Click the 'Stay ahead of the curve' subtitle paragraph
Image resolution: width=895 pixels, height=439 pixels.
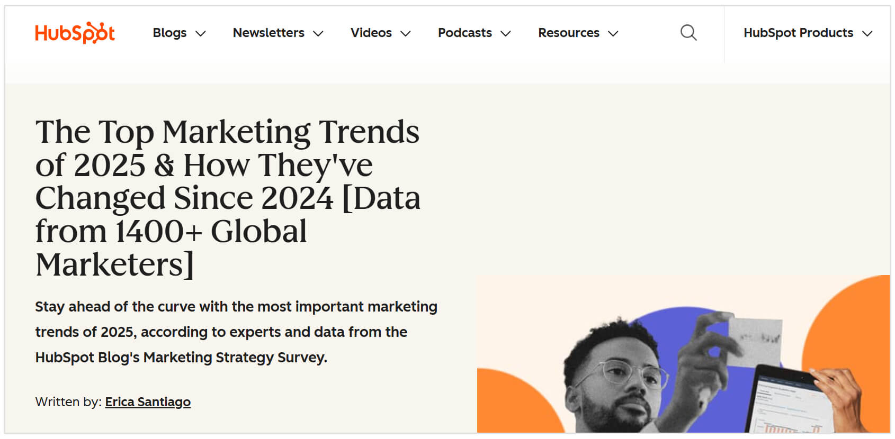pos(236,332)
